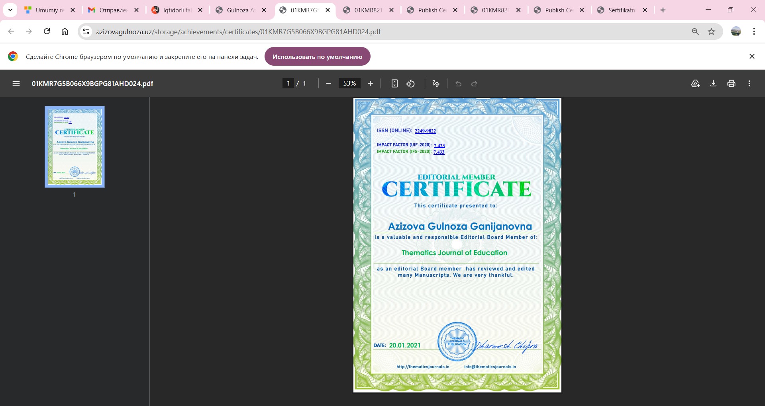Dismiss the default browser notification bar
Image resolution: width=765 pixels, height=406 pixels.
pyautogui.click(x=752, y=57)
